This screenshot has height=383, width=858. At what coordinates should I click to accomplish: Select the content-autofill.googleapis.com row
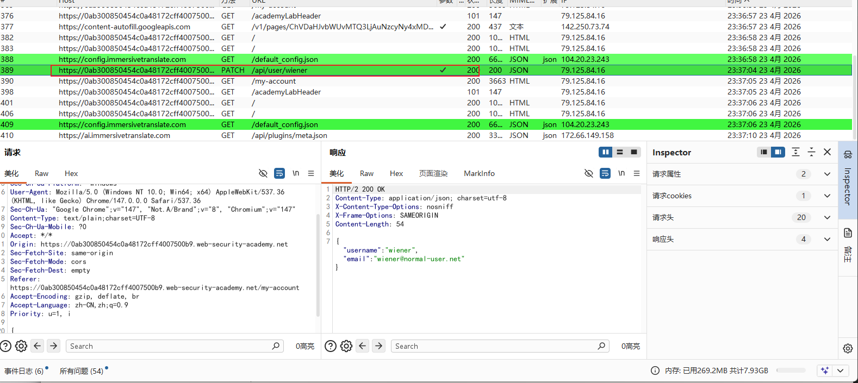tap(426, 27)
